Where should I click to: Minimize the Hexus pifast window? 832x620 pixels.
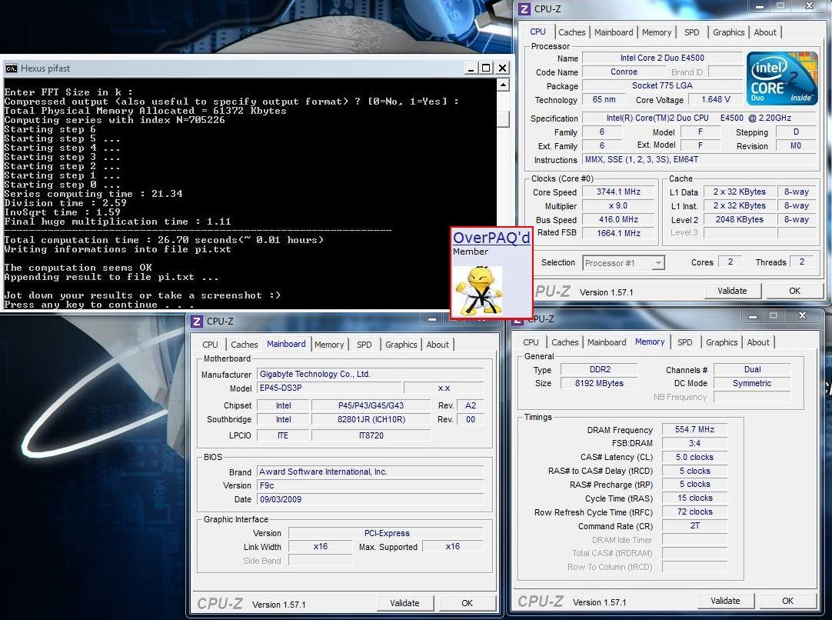pos(470,68)
